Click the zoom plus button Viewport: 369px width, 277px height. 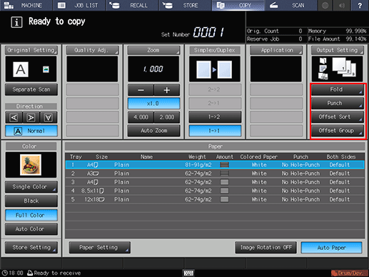(167, 90)
